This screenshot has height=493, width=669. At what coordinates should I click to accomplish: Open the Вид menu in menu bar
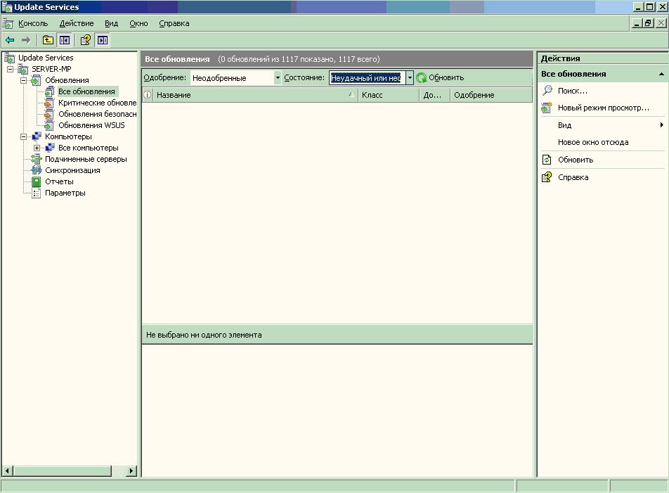(x=111, y=23)
